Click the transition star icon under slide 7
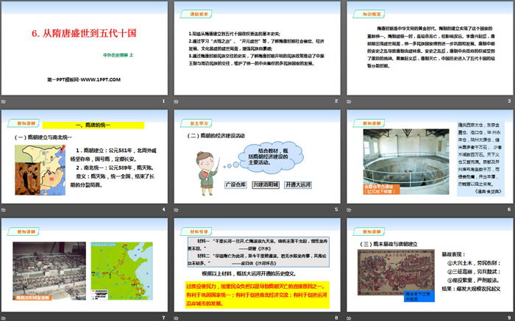515x321 pixels. tap(4, 318)
